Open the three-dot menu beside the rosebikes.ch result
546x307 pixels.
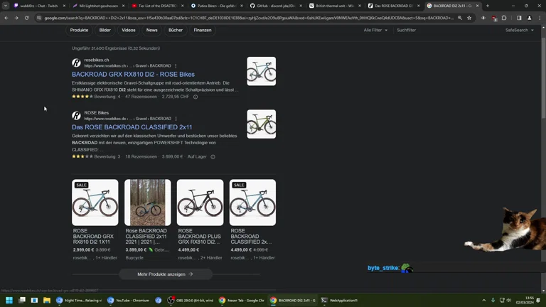176,66
